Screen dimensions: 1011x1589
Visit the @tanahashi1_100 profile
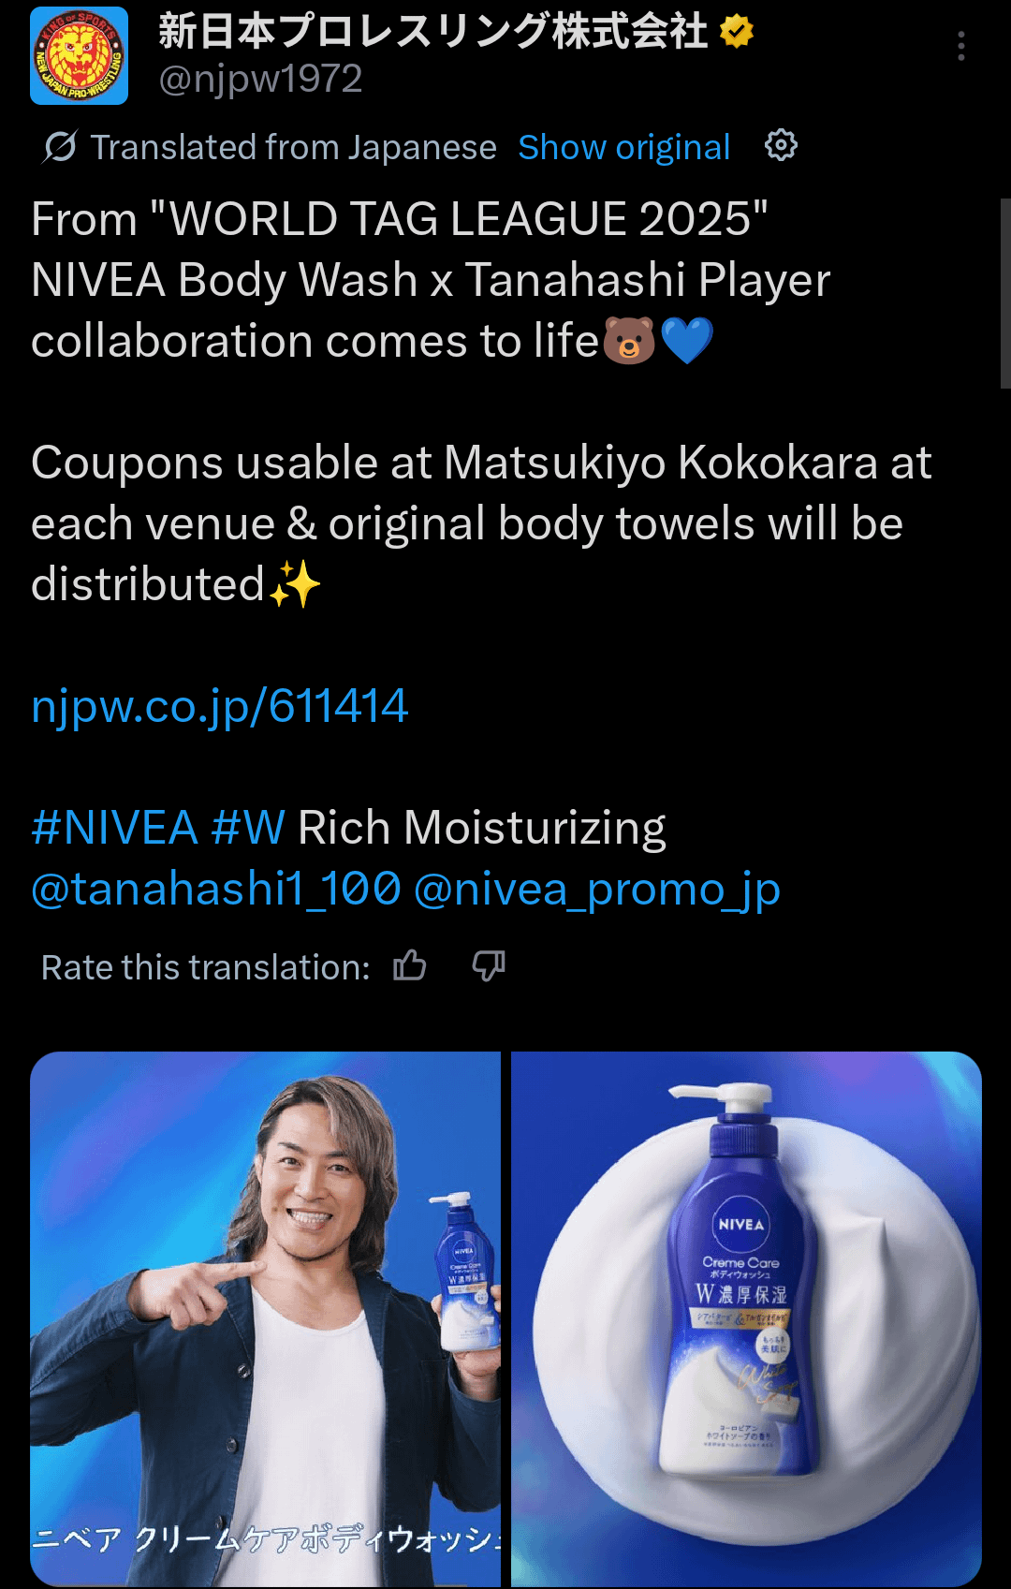pyautogui.click(x=216, y=890)
